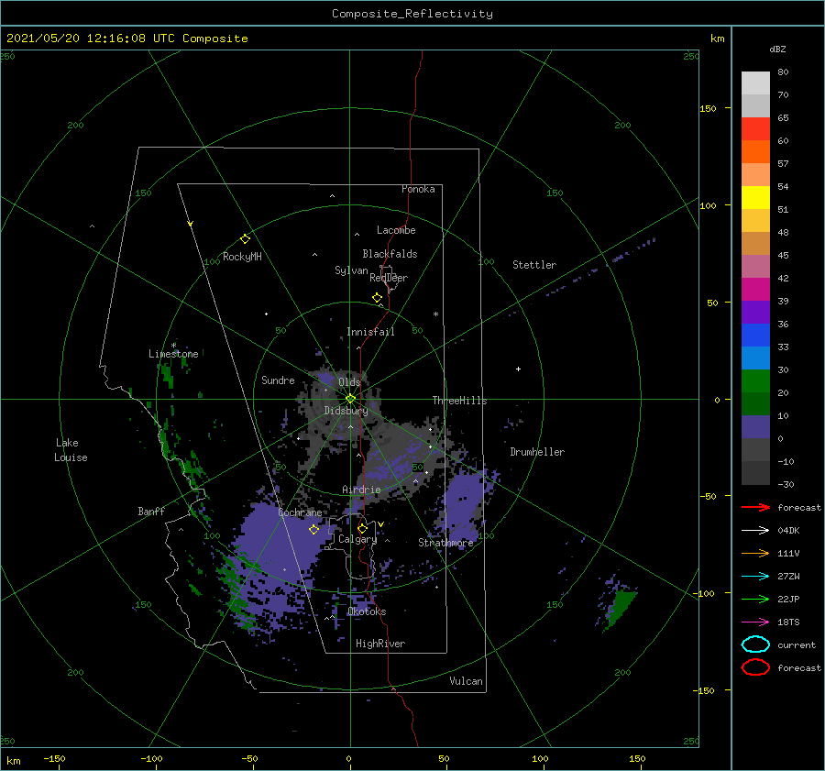Click the Banff label
This screenshot has width=825, height=771.
151,511
